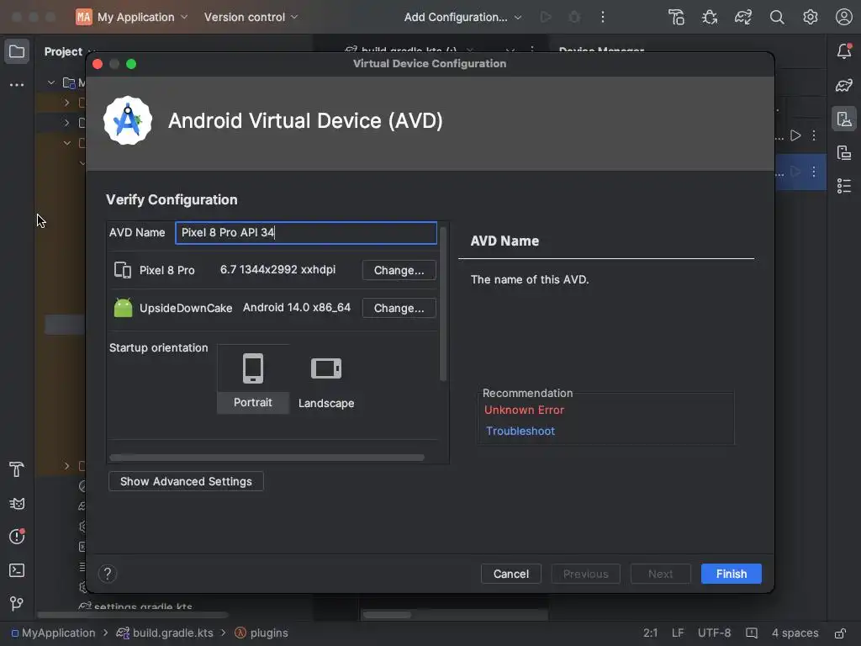This screenshot has width=861, height=646.
Task: Open the Git branch tool icon
Action: tap(17, 604)
